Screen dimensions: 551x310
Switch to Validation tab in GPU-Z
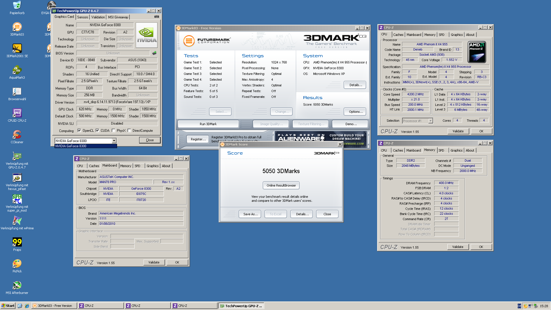click(98, 17)
